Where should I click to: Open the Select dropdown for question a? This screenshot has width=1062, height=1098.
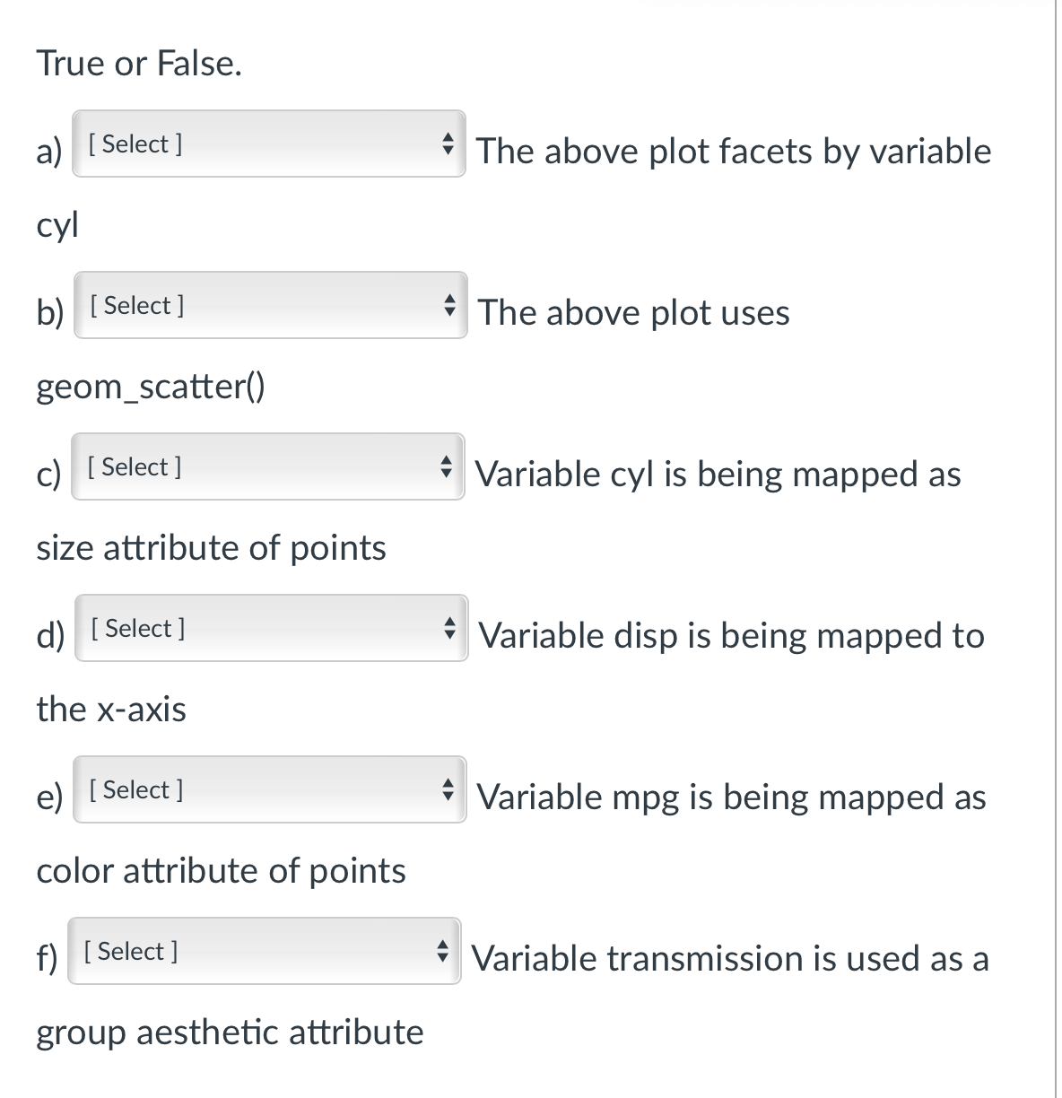[268, 144]
